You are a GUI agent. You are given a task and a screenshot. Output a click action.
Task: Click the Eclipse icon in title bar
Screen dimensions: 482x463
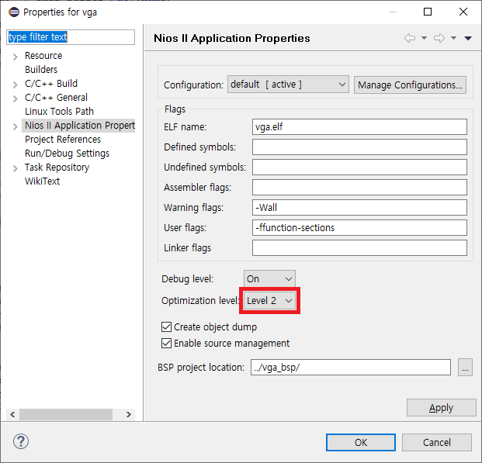13,12
